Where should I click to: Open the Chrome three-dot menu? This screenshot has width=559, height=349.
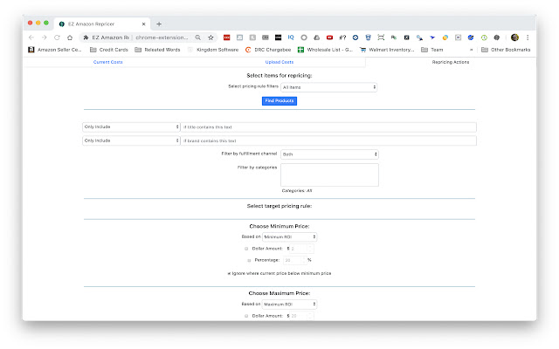[x=528, y=38]
